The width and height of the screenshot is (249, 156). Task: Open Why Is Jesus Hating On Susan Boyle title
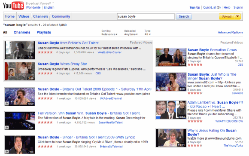tap(212, 132)
